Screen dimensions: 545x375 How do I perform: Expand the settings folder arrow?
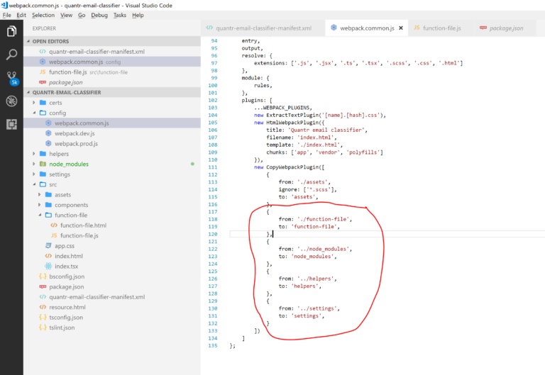pos(34,174)
